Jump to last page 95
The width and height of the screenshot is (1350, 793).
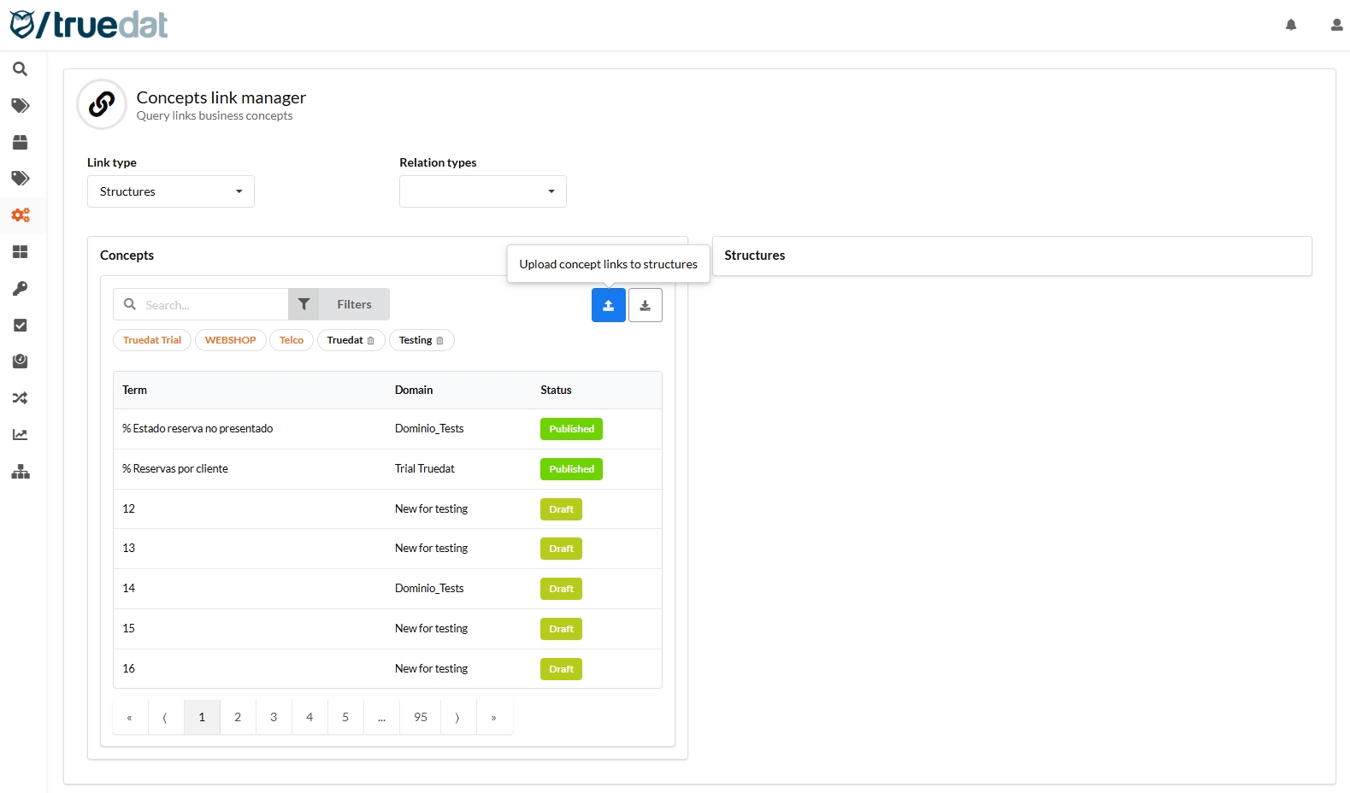click(x=421, y=717)
